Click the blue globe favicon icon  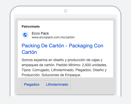pyautogui.click(x=25, y=35)
